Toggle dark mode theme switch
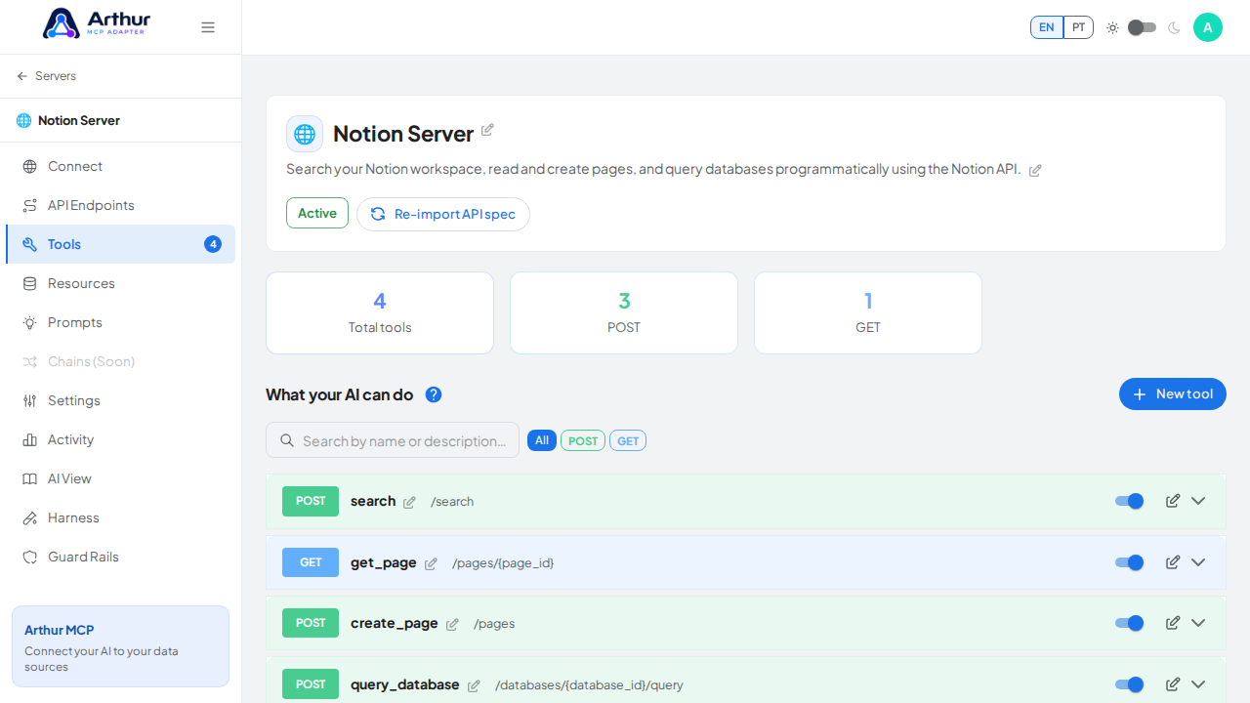Screen dimensions: 1250x703 pos(1143,27)
